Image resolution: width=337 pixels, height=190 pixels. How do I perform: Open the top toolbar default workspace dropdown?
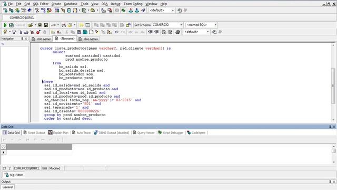click(x=173, y=10)
